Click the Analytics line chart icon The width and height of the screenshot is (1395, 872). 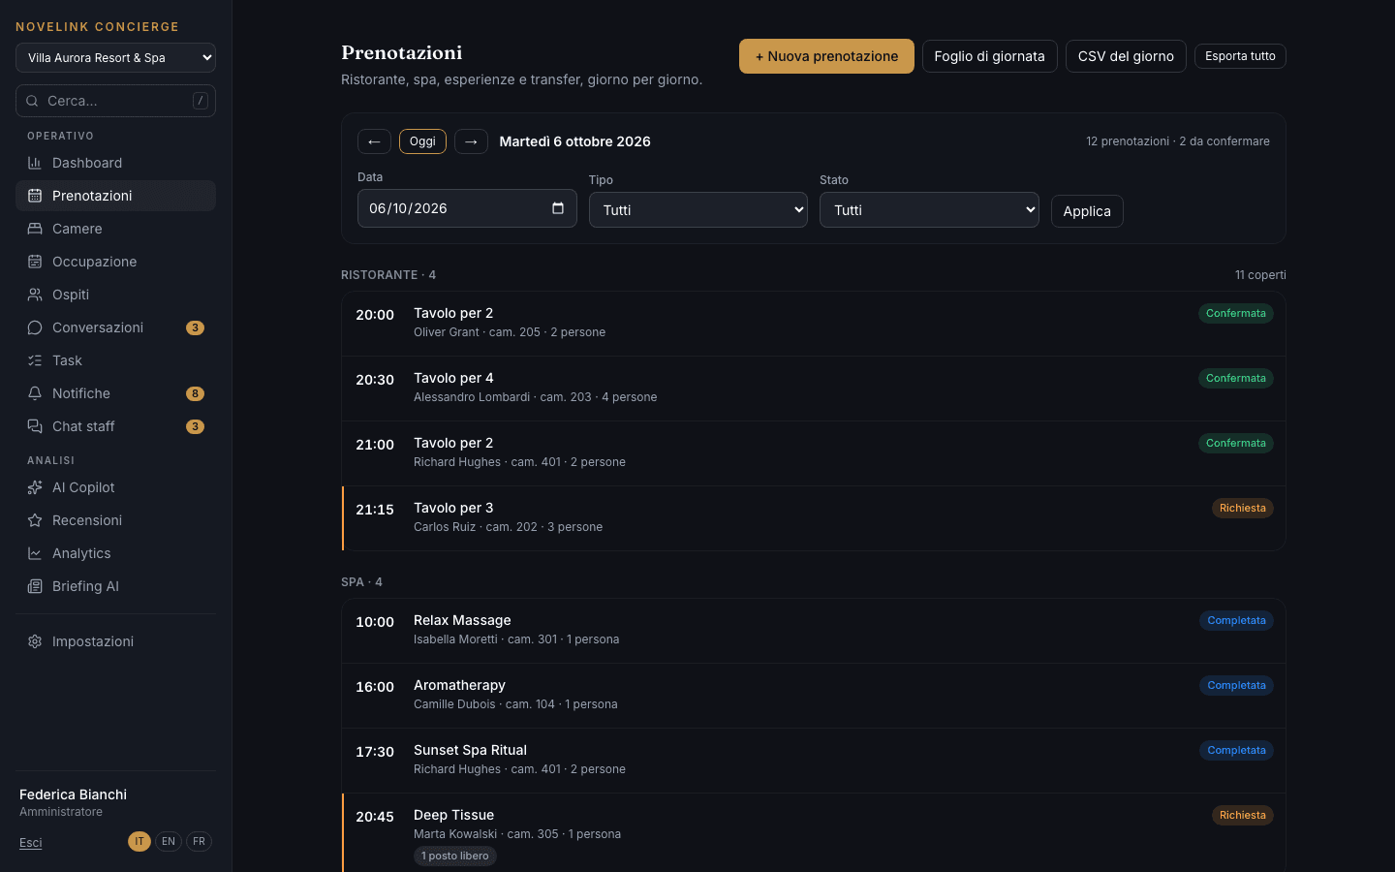(x=35, y=553)
